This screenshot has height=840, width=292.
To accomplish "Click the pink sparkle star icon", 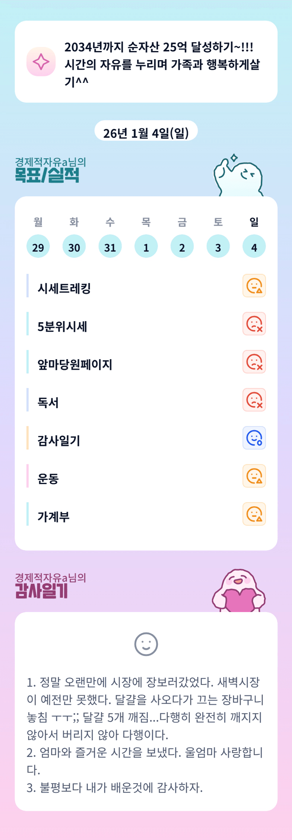I will click(x=41, y=62).
